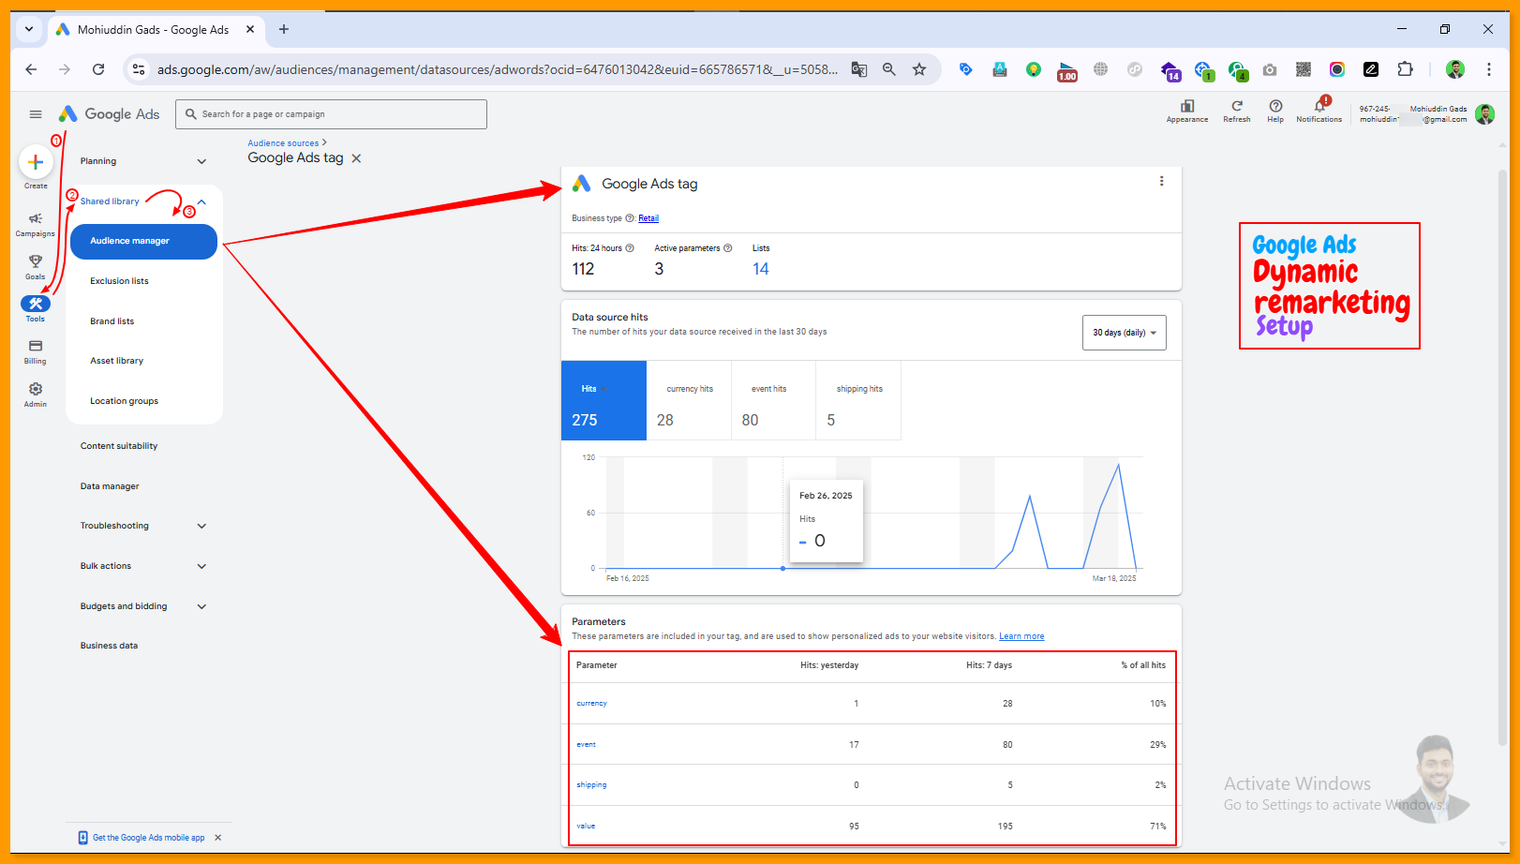Click the Lists count 14 link
1520x864 pixels.
tap(761, 269)
